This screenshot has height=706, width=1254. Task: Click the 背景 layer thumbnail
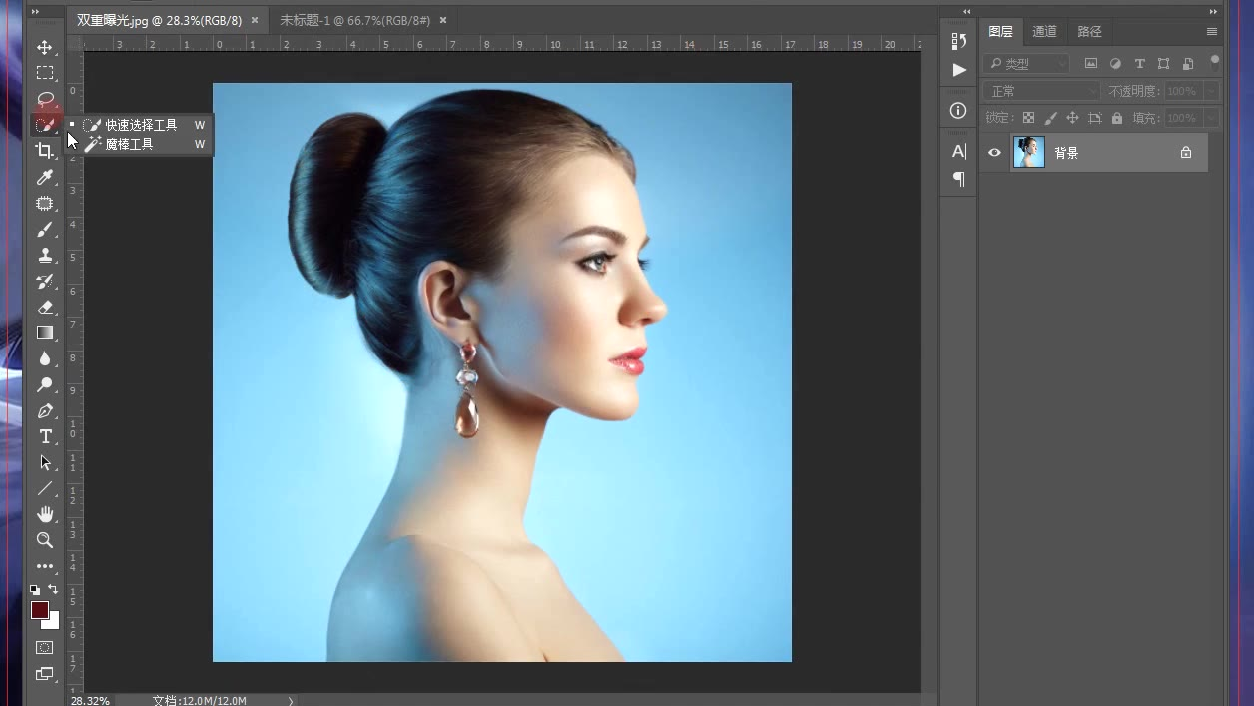pyautogui.click(x=1028, y=153)
